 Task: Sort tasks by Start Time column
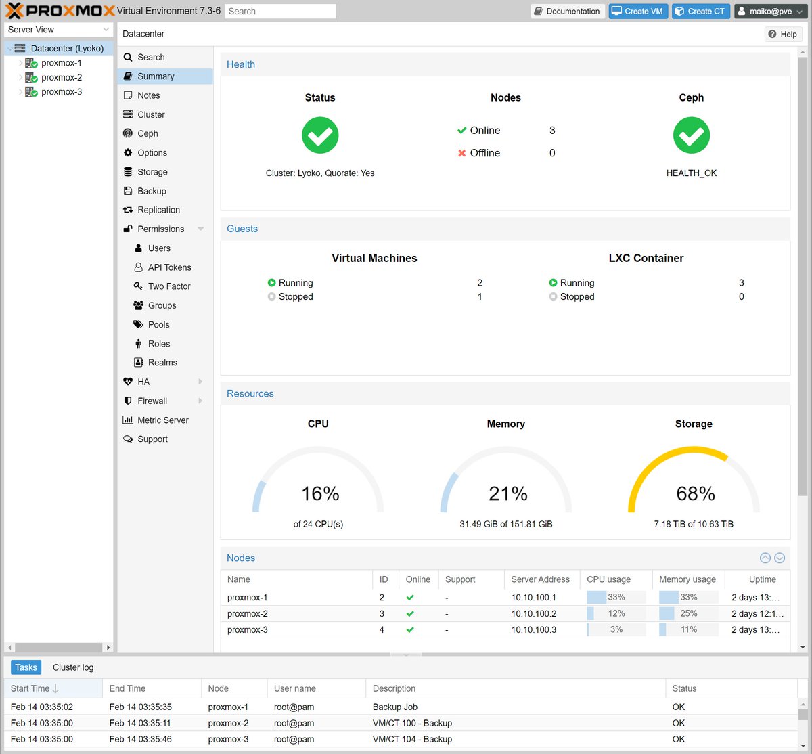click(53, 688)
